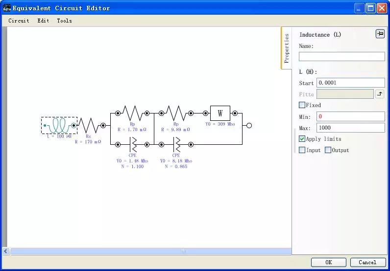Minimize the Equivalent Circuit Editor window
The height and width of the screenshot is (271, 390).
[359, 8]
